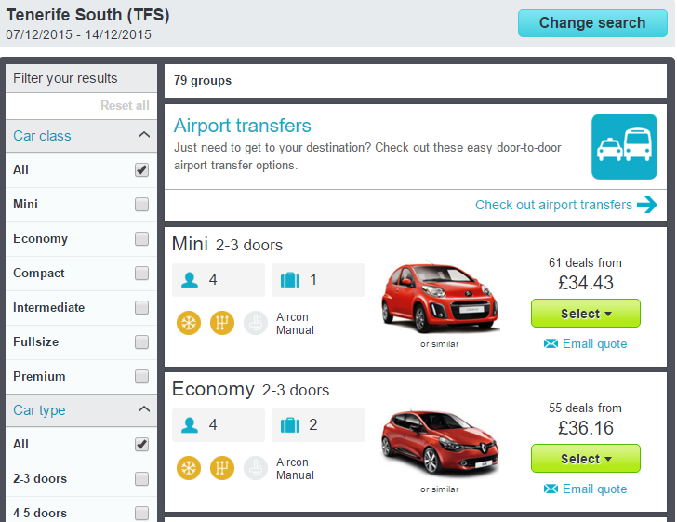This screenshot has height=522, width=677.
Task: Click the grey disabled icon on the Economy car
Action: [x=255, y=468]
